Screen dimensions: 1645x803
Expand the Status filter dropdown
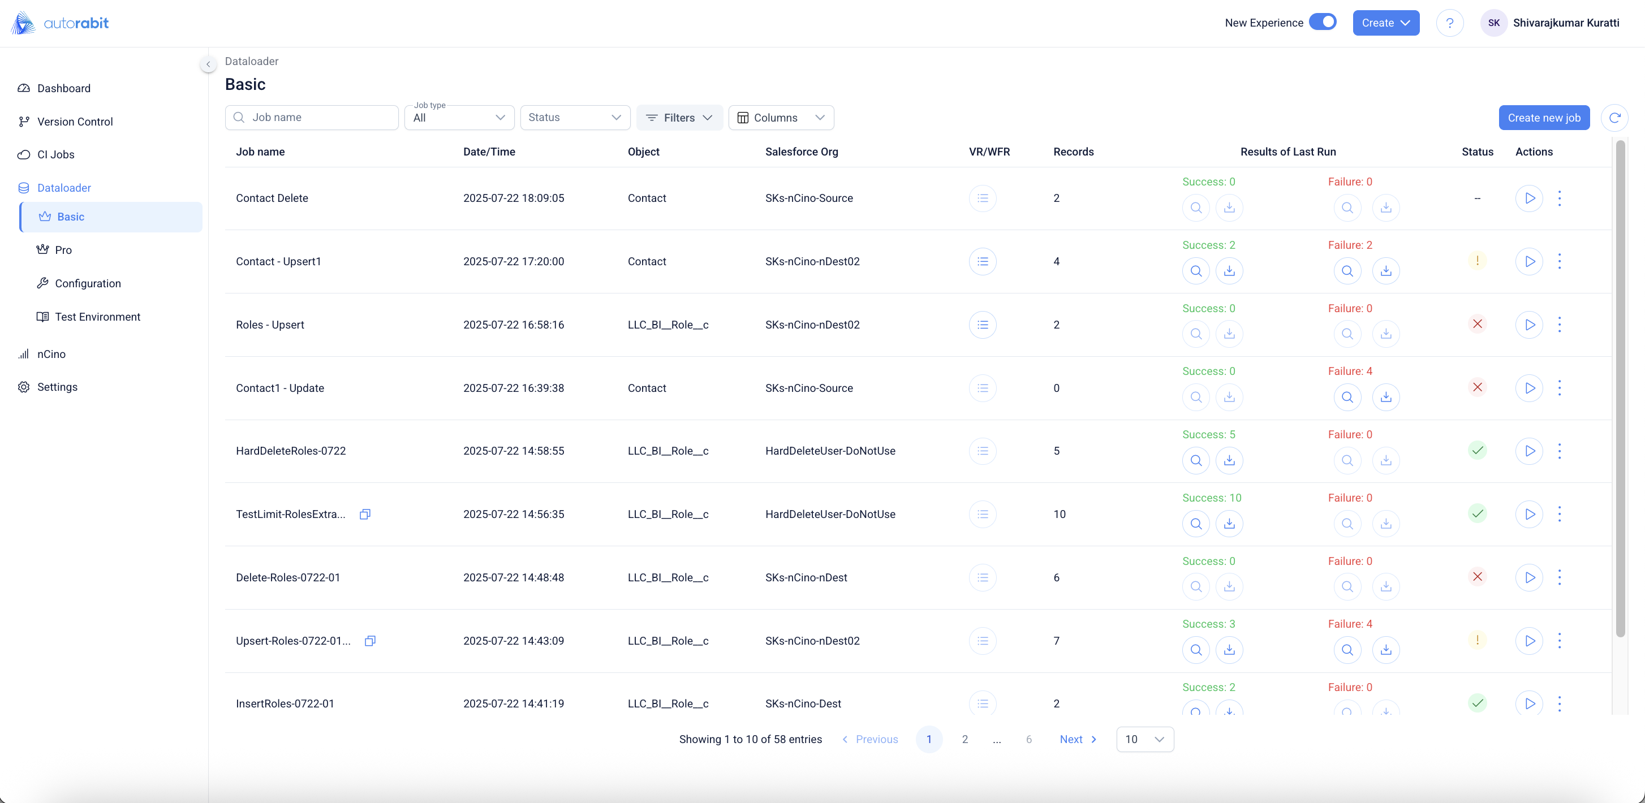[x=575, y=118]
